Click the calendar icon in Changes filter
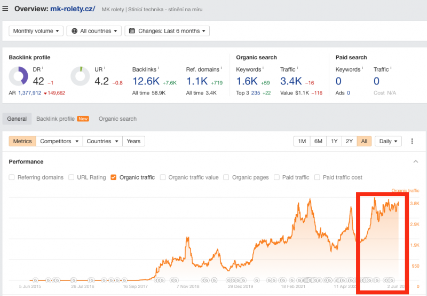 132,31
